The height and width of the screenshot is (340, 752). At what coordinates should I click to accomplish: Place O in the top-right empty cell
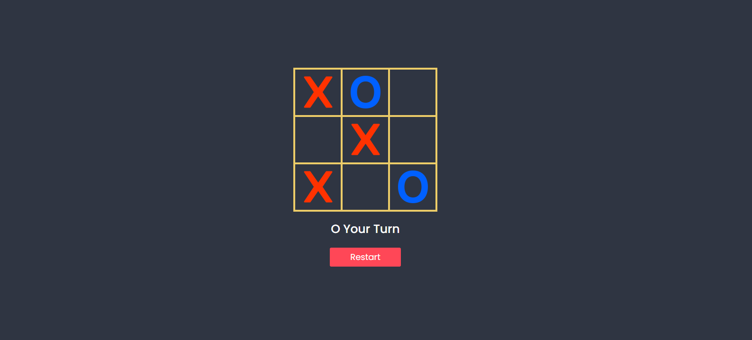[x=413, y=92]
